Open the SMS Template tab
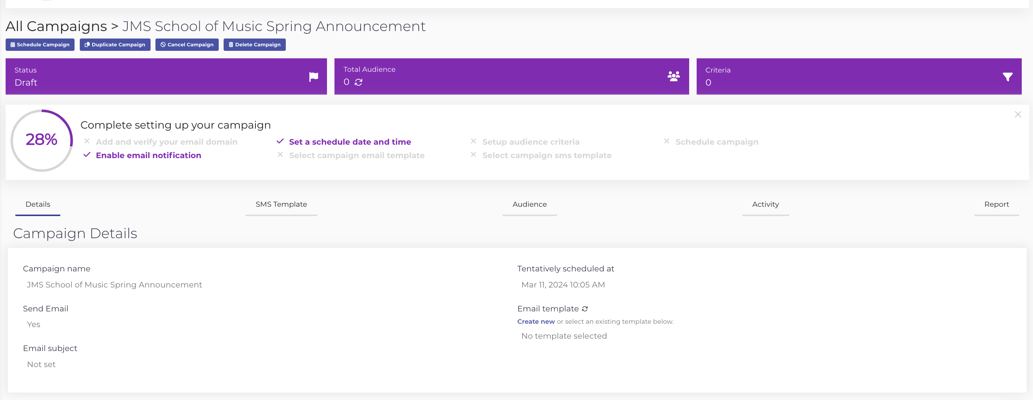This screenshot has width=1033, height=400. tap(281, 204)
